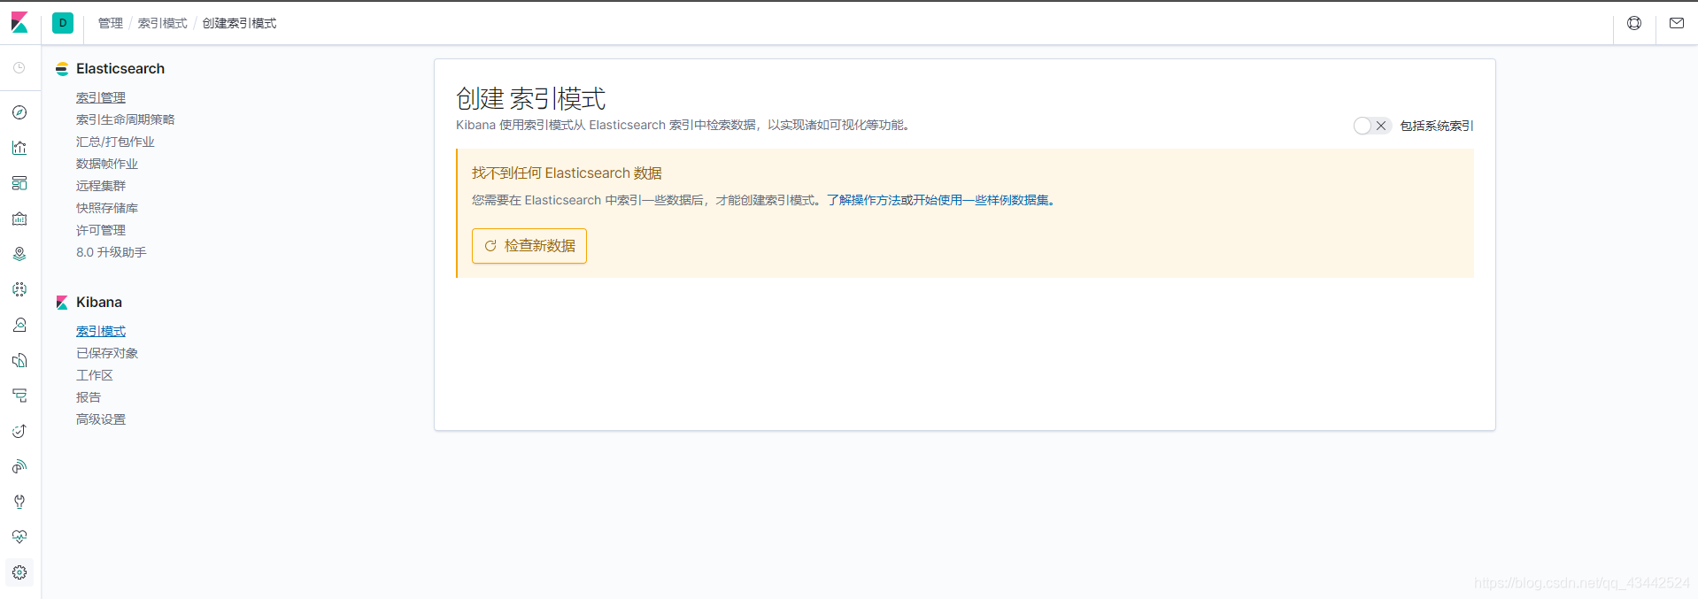Open 许可管理 menu item
Screen dimensions: 1698x599
(x=101, y=230)
